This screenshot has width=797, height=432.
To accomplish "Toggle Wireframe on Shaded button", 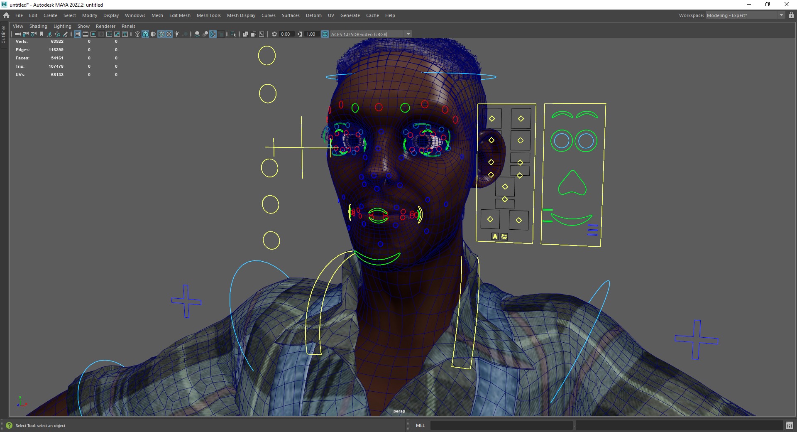I will (161, 34).
